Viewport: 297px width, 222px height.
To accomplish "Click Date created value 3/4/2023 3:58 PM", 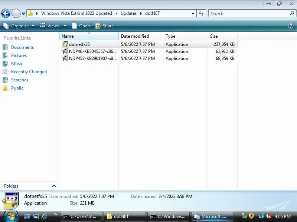I will coord(175,196).
